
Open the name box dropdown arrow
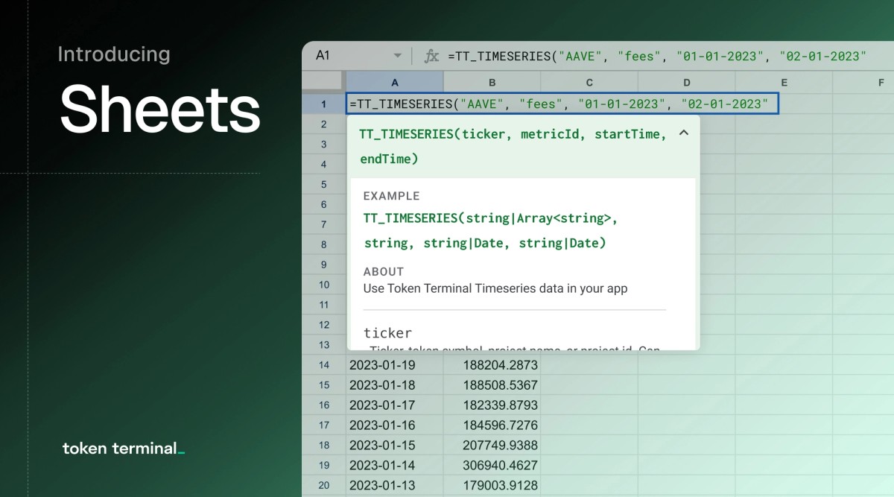(397, 55)
